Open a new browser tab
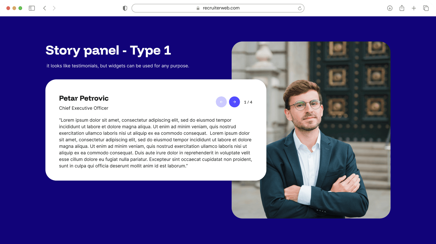The height and width of the screenshot is (244, 436). coord(414,8)
